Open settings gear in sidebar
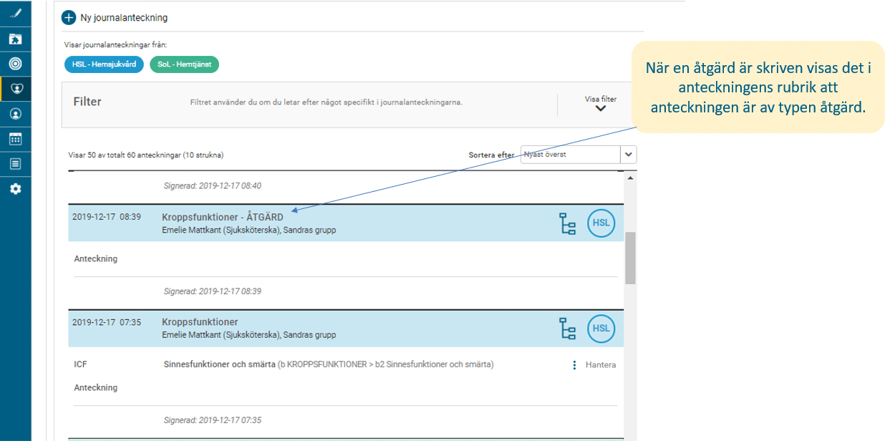The image size is (890, 446). (15, 189)
